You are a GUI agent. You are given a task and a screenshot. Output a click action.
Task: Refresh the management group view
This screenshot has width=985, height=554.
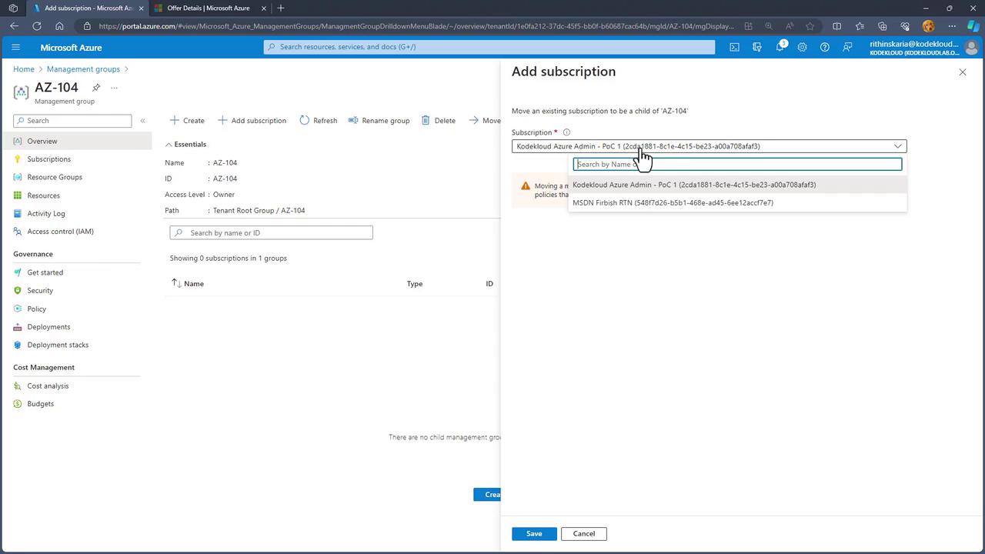[x=319, y=121]
